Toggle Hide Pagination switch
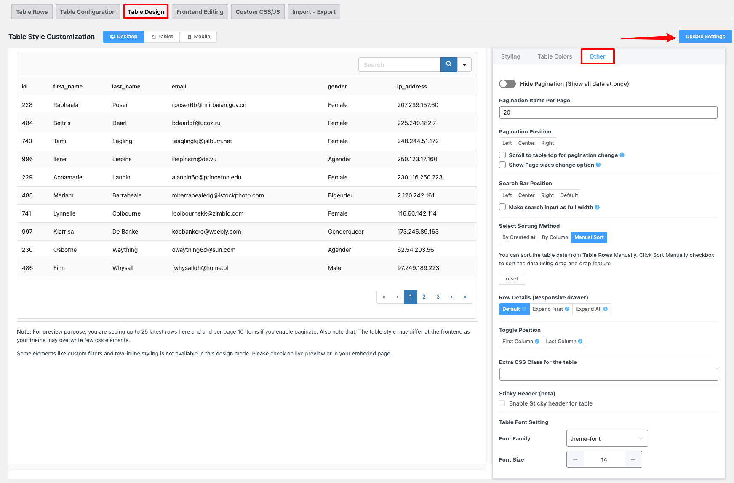The image size is (734, 483). (x=507, y=84)
